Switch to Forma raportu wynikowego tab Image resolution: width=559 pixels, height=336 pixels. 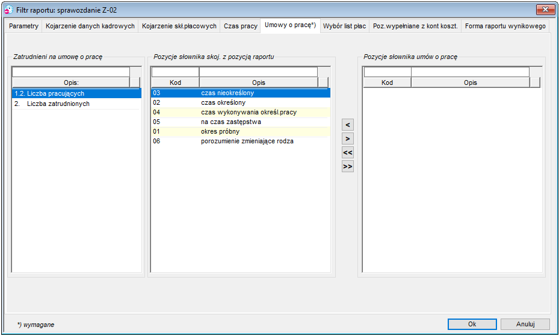[505, 26]
